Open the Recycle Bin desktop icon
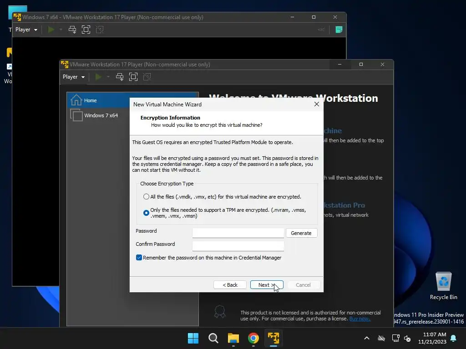 click(443, 286)
